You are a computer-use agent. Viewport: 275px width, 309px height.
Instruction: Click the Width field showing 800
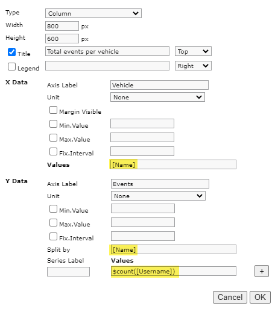pyautogui.click(x=62, y=26)
